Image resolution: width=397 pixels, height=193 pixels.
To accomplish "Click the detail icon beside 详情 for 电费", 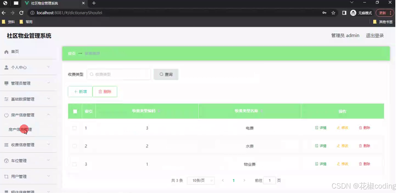I will pos(316,128).
